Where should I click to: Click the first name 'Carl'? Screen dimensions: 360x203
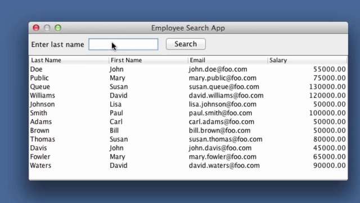(116, 122)
